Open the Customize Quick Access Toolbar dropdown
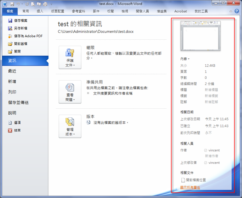Image resolution: width=242 pixels, height=198 pixels. [51, 4]
